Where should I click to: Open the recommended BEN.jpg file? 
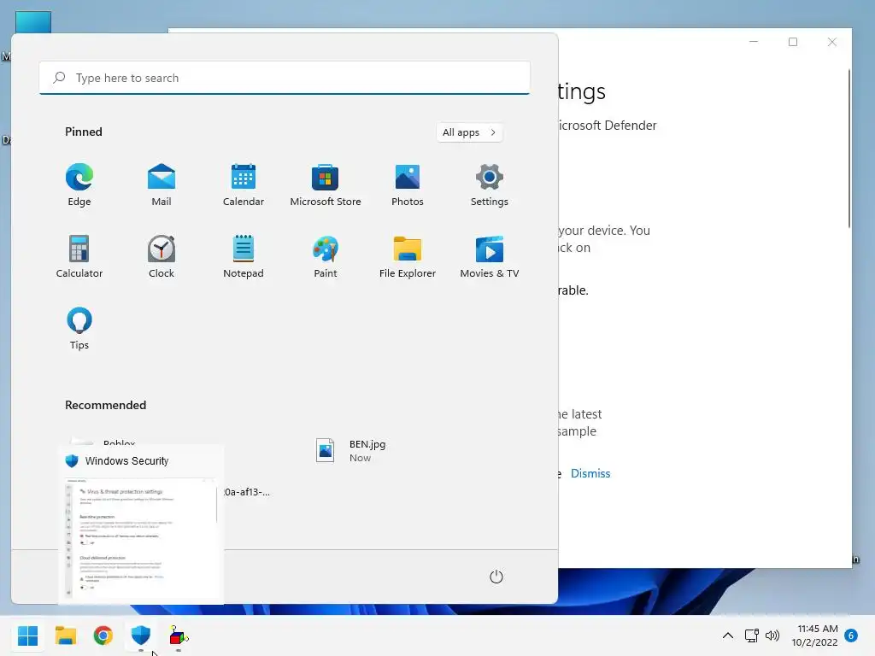351,451
